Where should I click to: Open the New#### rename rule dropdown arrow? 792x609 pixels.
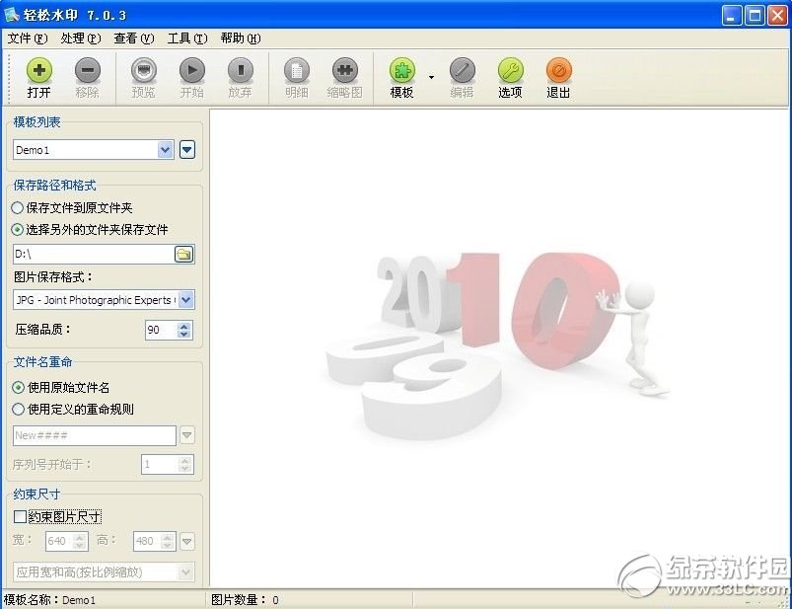click(x=186, y=435)
